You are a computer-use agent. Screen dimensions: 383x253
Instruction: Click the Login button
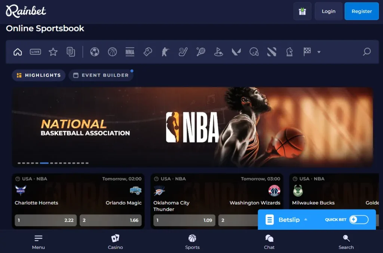pyautogui.click(x=328, y=11)
